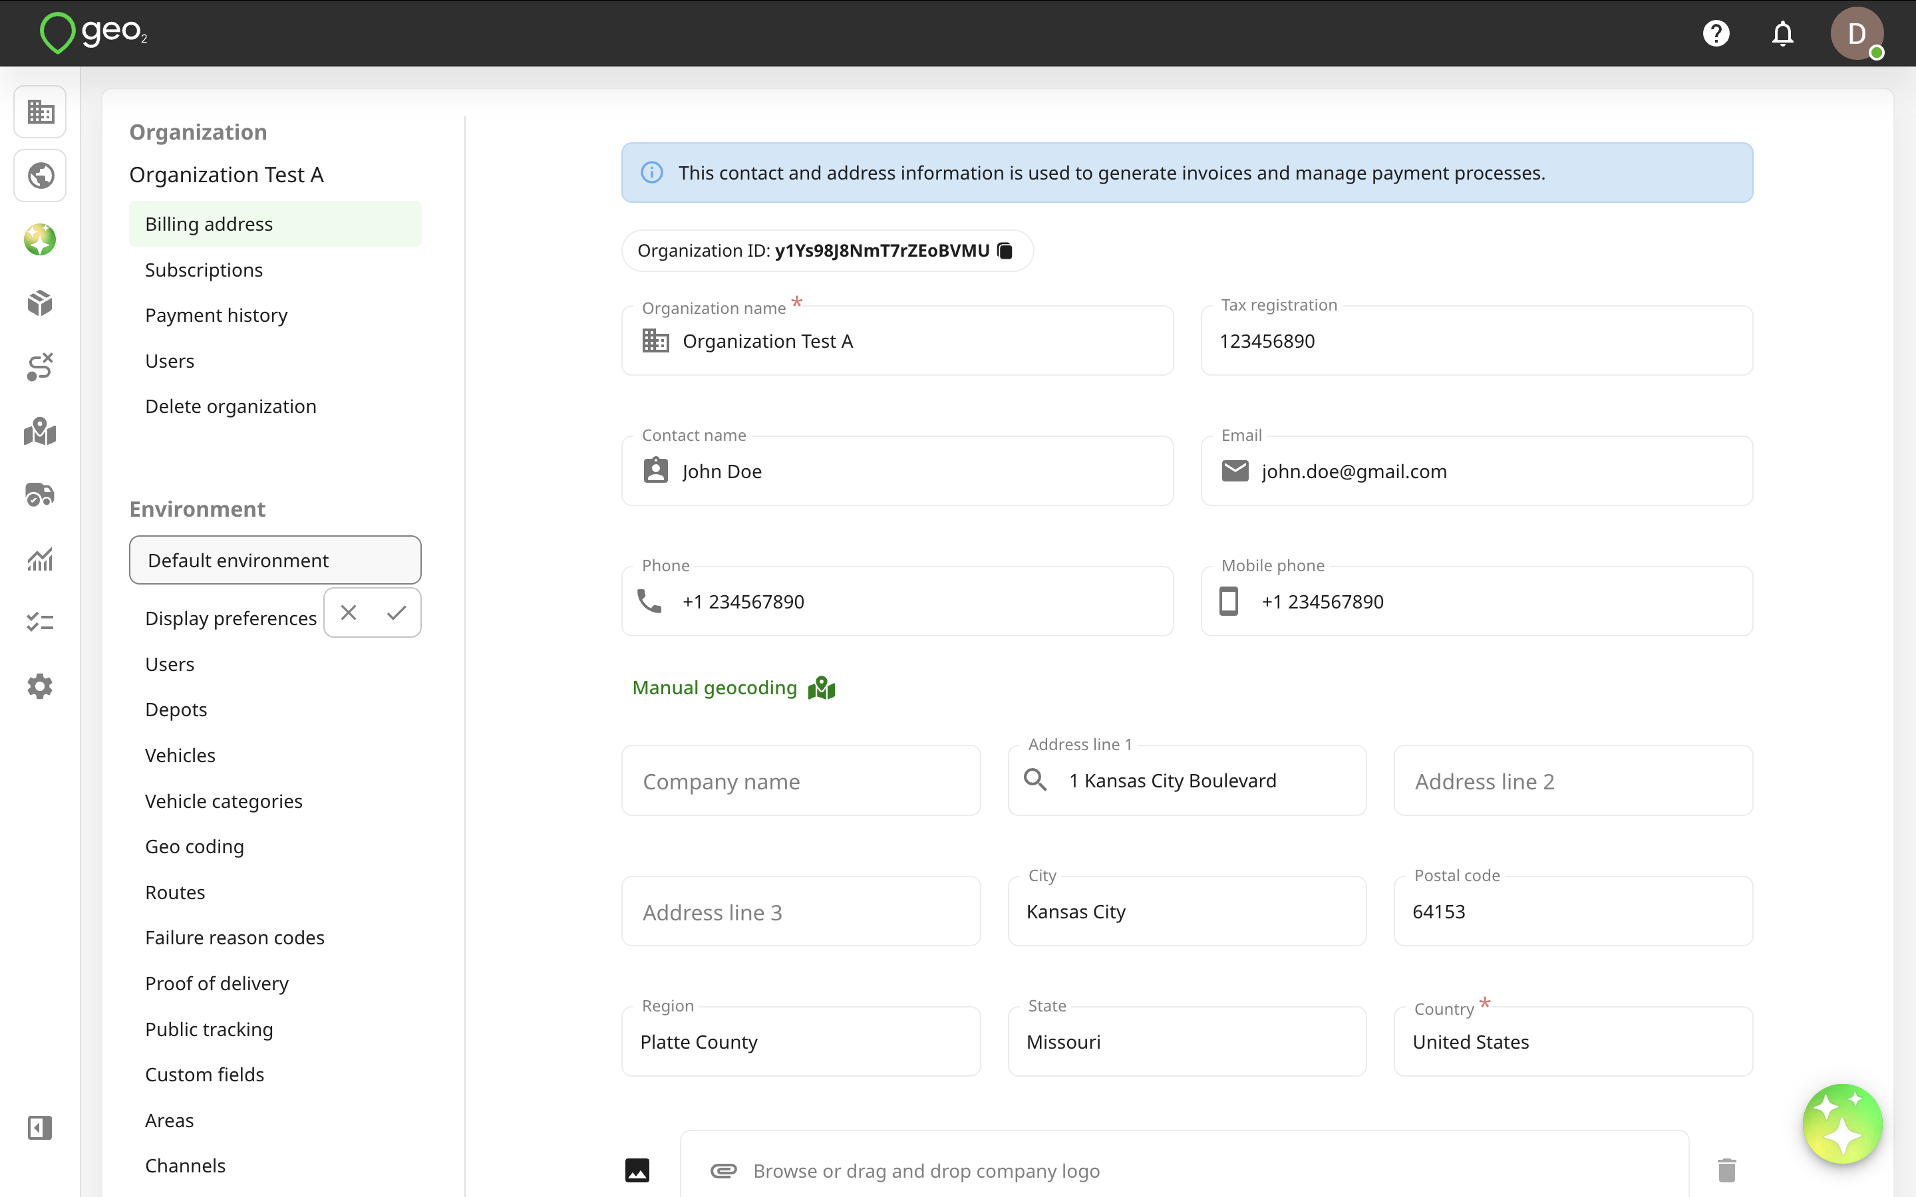Open Public tracking settings
This screenshot has width=1916, height=1197.
pyautogui.click(x=208, y=1029)
